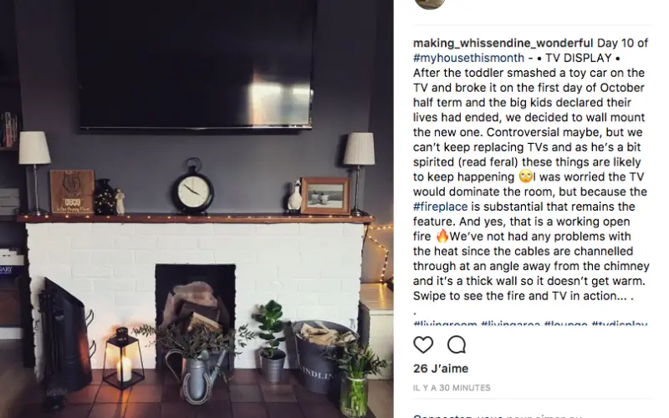Open the poster's round profile avatar

429,3
